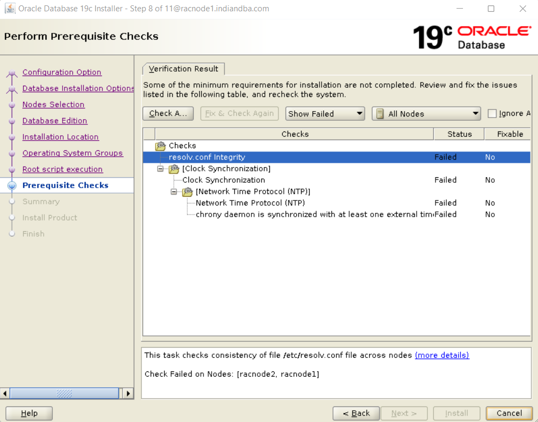538x422 pixels.
Task: Jump to Operating System Groups step
Action: [x=72, y=153]
